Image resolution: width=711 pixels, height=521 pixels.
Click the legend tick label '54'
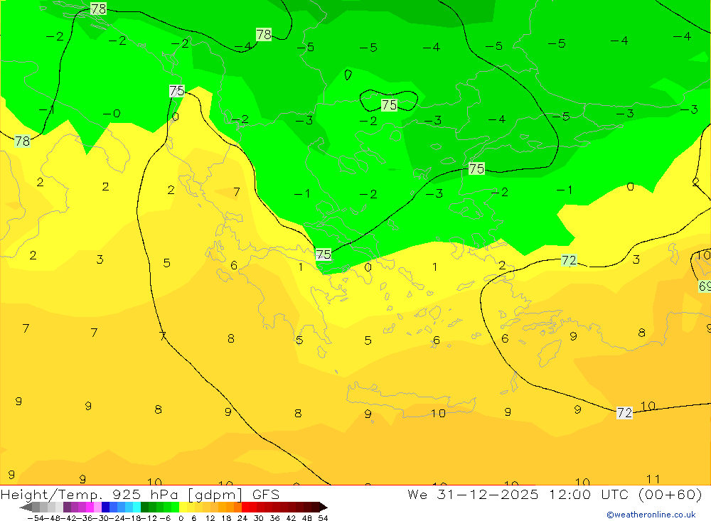[323, 518]
